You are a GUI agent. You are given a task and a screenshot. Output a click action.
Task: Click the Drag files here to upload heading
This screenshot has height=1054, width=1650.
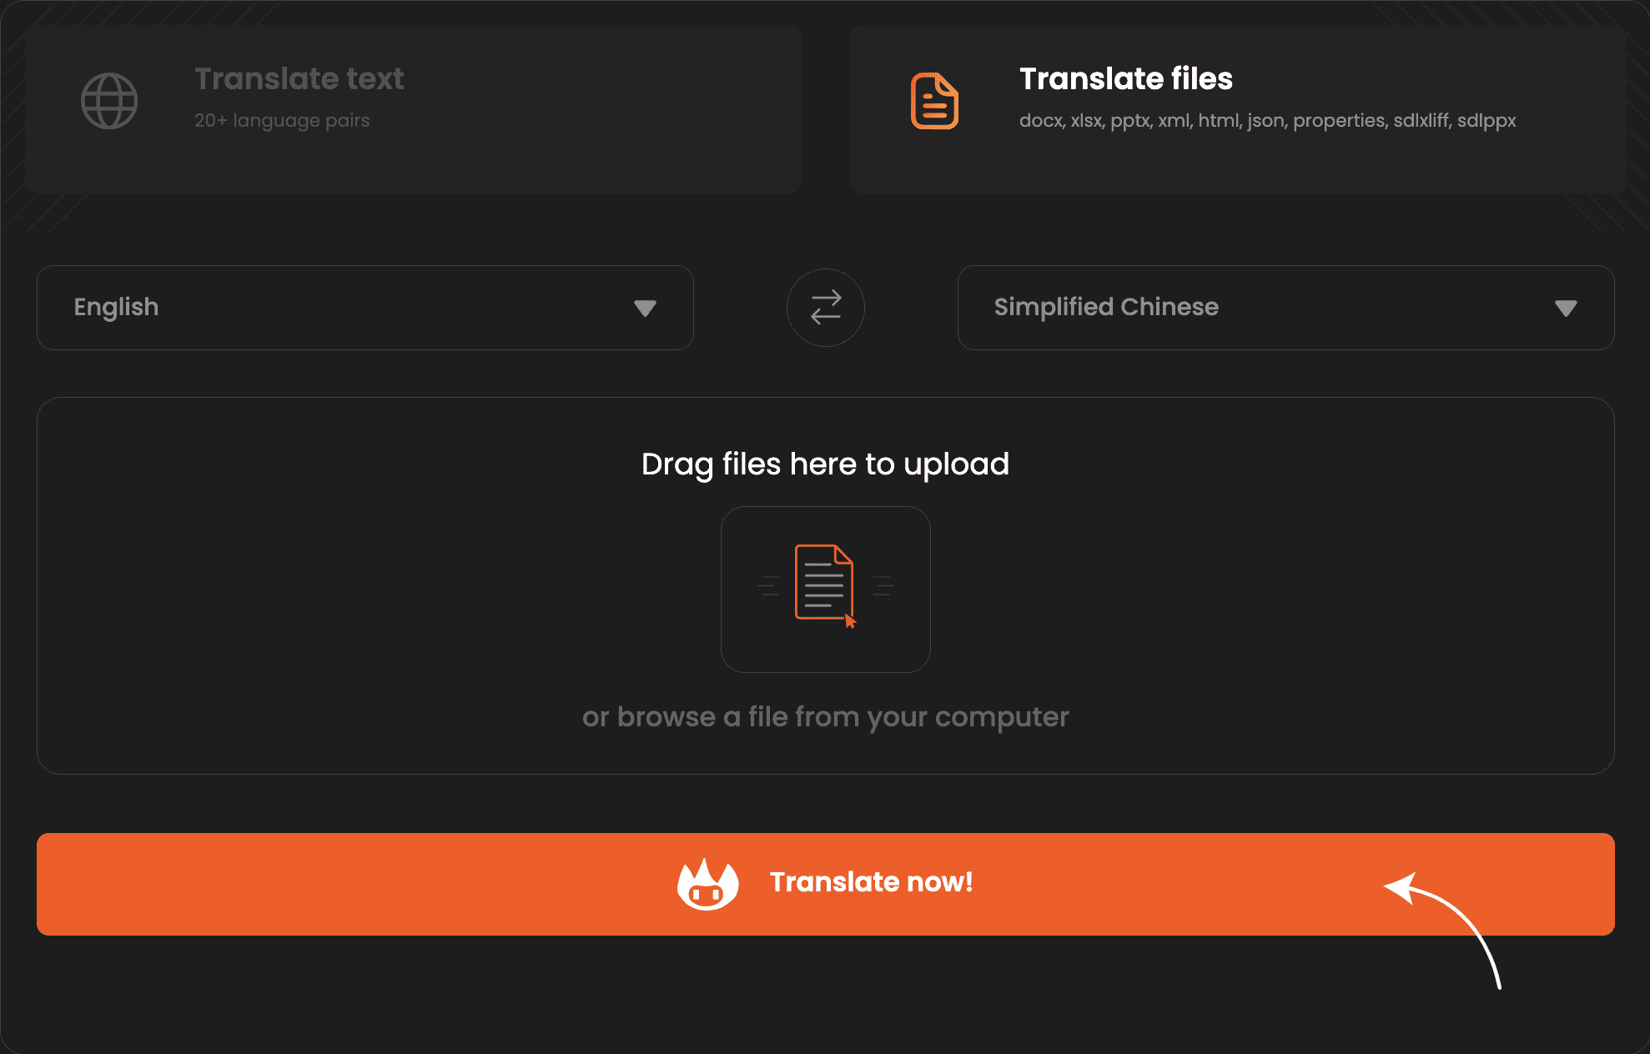click(x=825, y=464)
